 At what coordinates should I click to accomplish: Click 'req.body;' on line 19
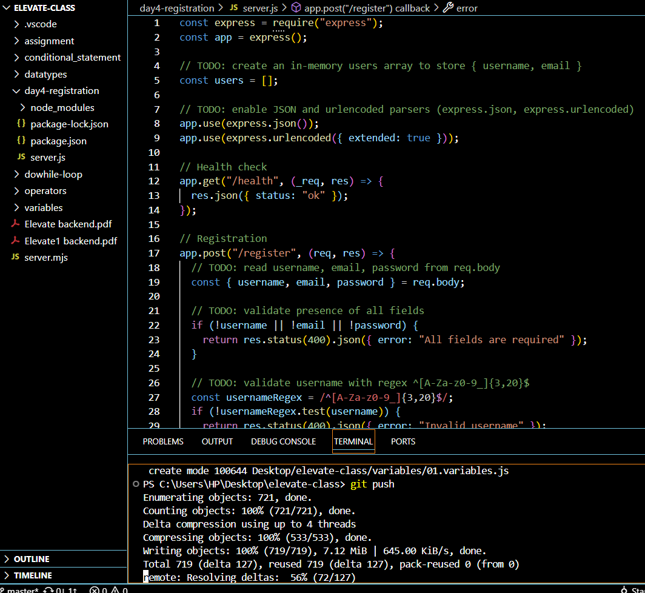tap(438, 283)
